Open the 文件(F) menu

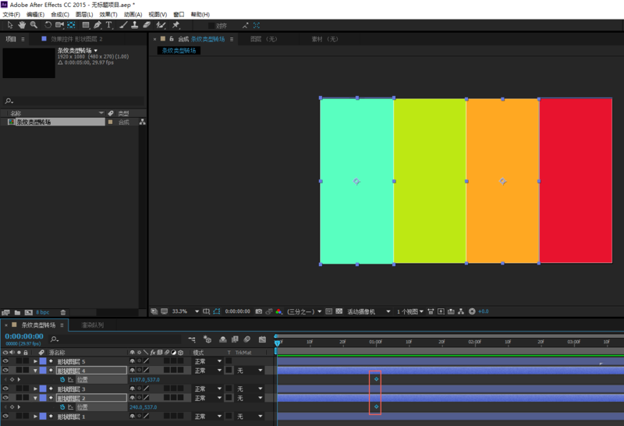pos(11,14)
